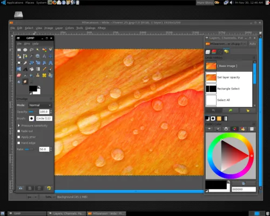Select the Measure compass tool
This screenshot has width=270, height=216.
pyautogui.click(x=44, y=56)
